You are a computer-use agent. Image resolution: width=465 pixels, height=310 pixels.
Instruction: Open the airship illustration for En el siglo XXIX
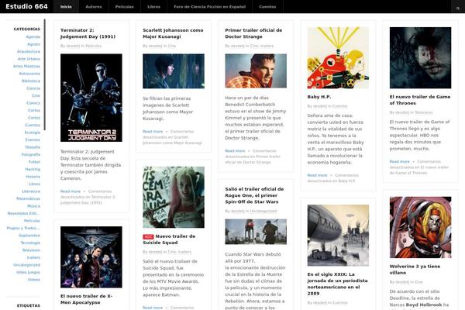click(338, 236)
